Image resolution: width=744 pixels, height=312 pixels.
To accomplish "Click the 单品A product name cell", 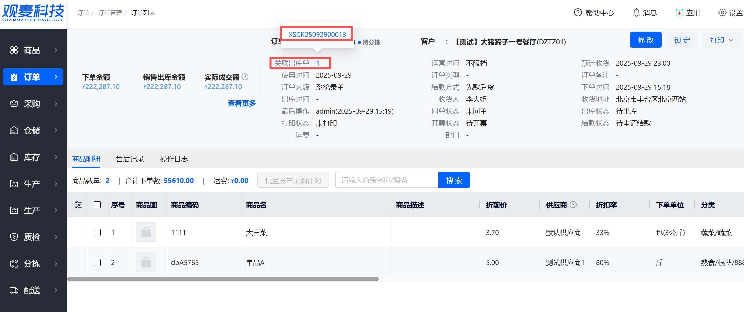I will 255,263.
